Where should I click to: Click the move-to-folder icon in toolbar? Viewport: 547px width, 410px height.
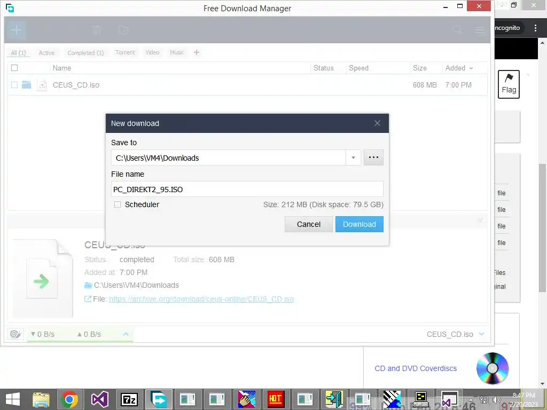(123, 30)
